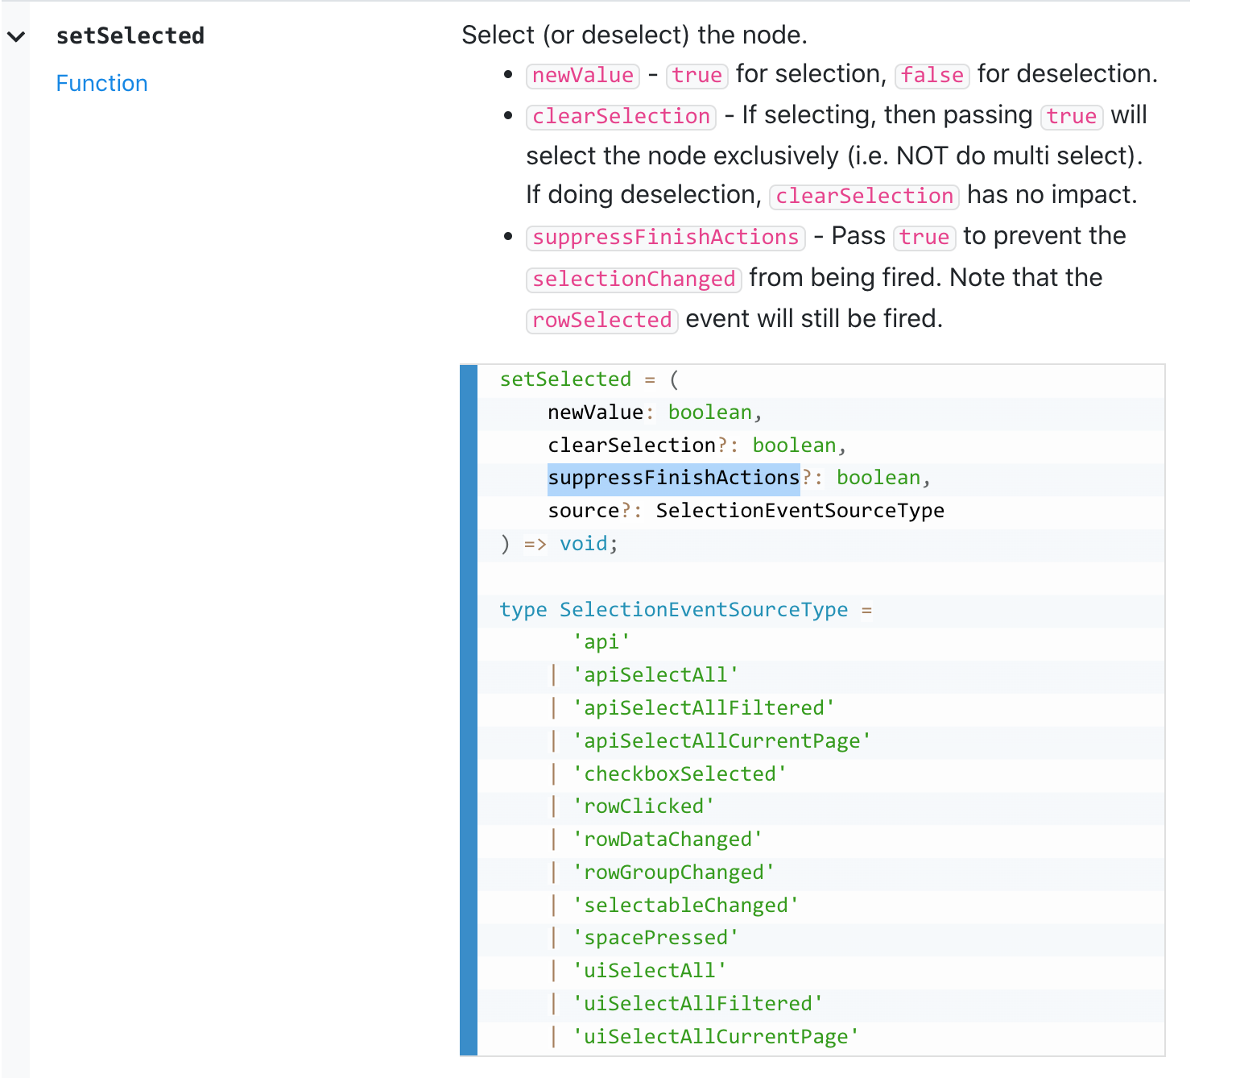Click the selectionChanged event code tag
The width and height of the screenshot is (1240, 1078).
633,279
